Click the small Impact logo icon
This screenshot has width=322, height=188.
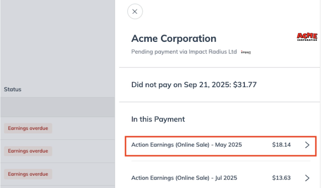(x=246, y=52)
